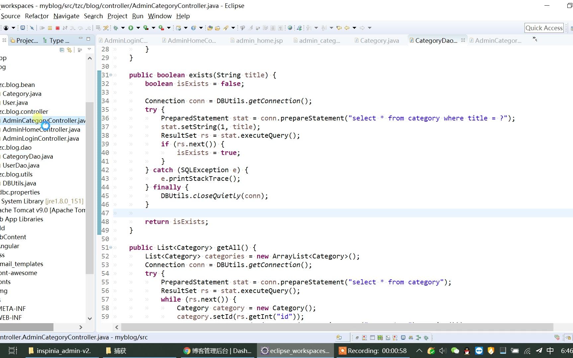The width and height of the screenshot is (573, 358).
Task: Open a new Java class with the class icon
Action: (x=178, y=28)
